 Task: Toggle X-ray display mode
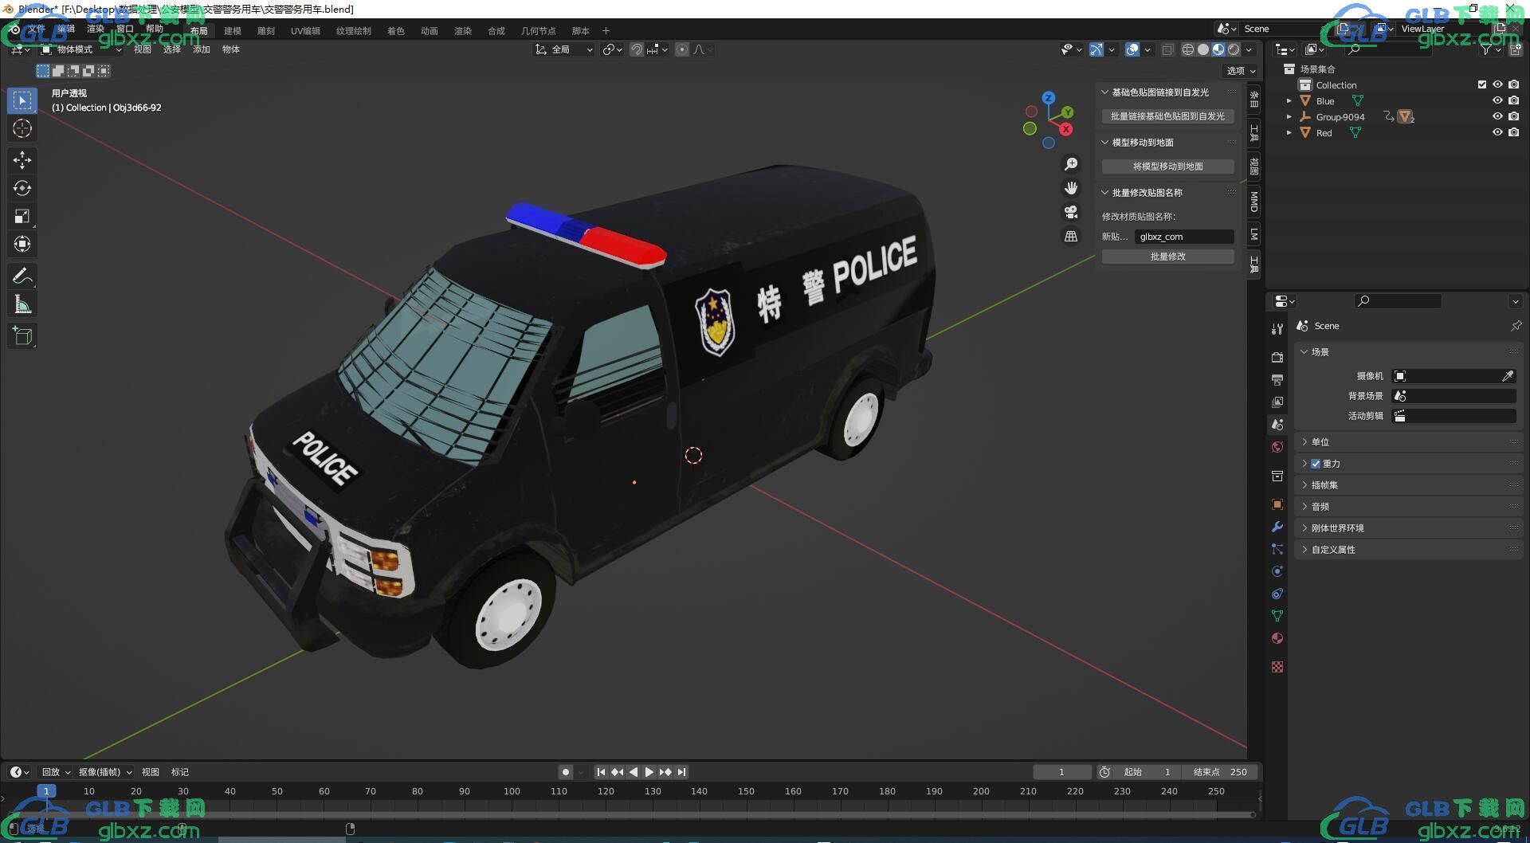1167,49
